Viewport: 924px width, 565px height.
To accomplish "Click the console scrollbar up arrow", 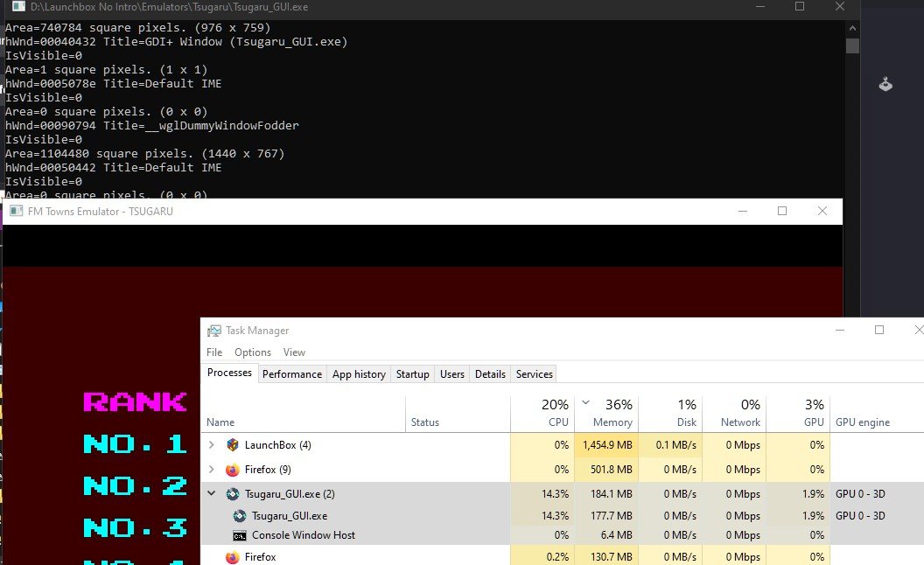I will [853, 28].
